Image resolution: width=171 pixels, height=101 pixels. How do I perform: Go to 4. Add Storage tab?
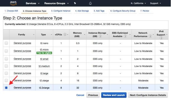coord(82,11)
